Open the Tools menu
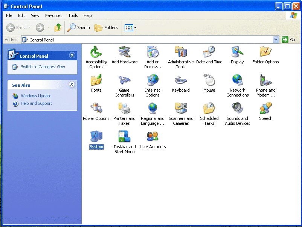Image resolution: width=302 pixels, height=227 pixels. 73,15
